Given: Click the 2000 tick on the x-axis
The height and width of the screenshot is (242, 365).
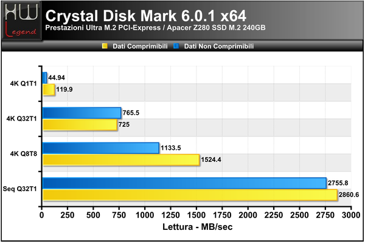Looking at the screenshot, I should (248, 215).
